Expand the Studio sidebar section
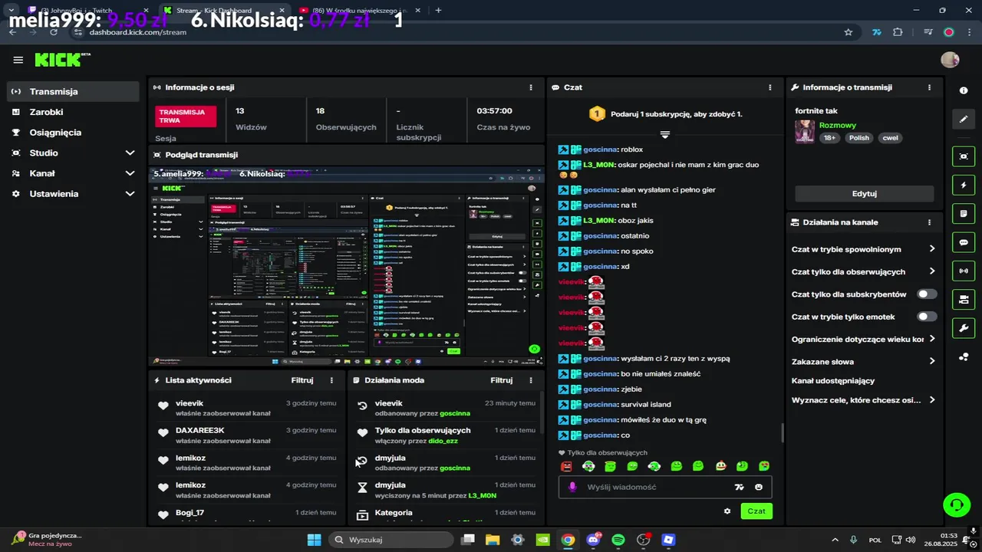The image size is (982, 552). tap(74, 153)
